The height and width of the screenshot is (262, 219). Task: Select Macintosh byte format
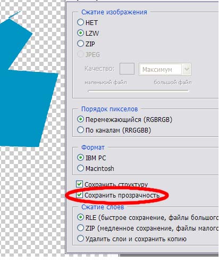(80, 168)
